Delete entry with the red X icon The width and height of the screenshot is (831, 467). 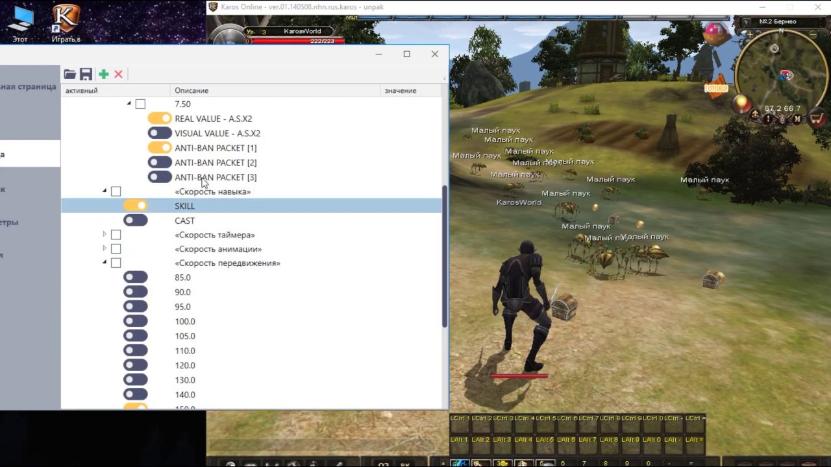click(118, 75)
